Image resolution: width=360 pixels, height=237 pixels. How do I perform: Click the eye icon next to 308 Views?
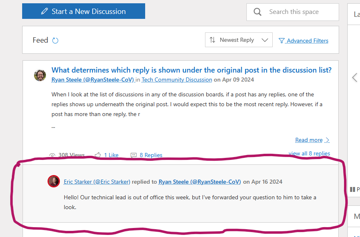click(x=52, y=155)
